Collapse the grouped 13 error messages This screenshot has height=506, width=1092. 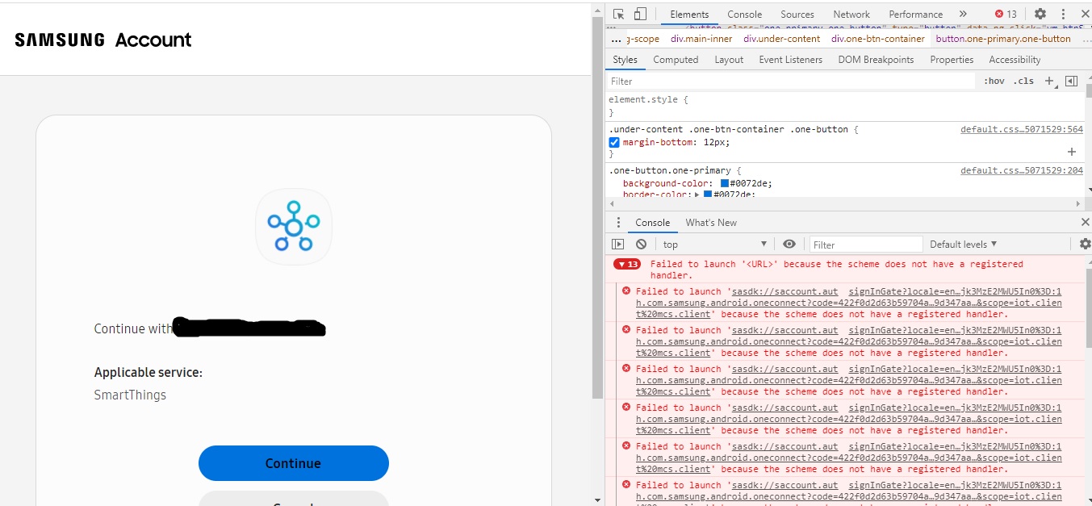point(626,264)
